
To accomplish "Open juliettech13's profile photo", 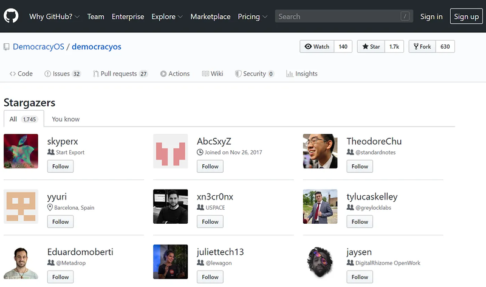I will (x=171, y=262).
